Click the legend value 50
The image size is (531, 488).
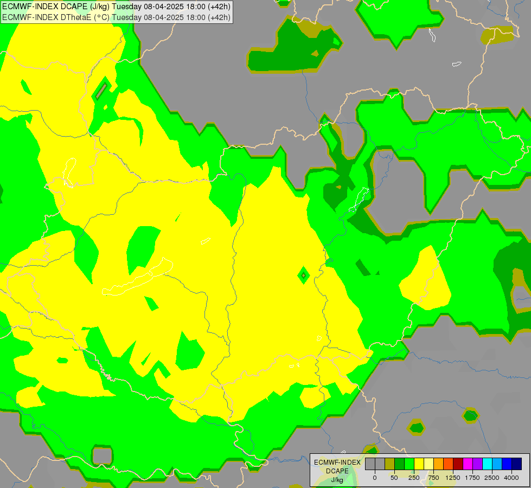(x=394, y=478)
